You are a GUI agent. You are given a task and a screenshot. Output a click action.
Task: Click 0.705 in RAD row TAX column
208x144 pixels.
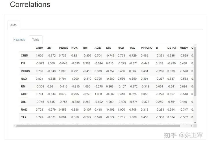133,110
